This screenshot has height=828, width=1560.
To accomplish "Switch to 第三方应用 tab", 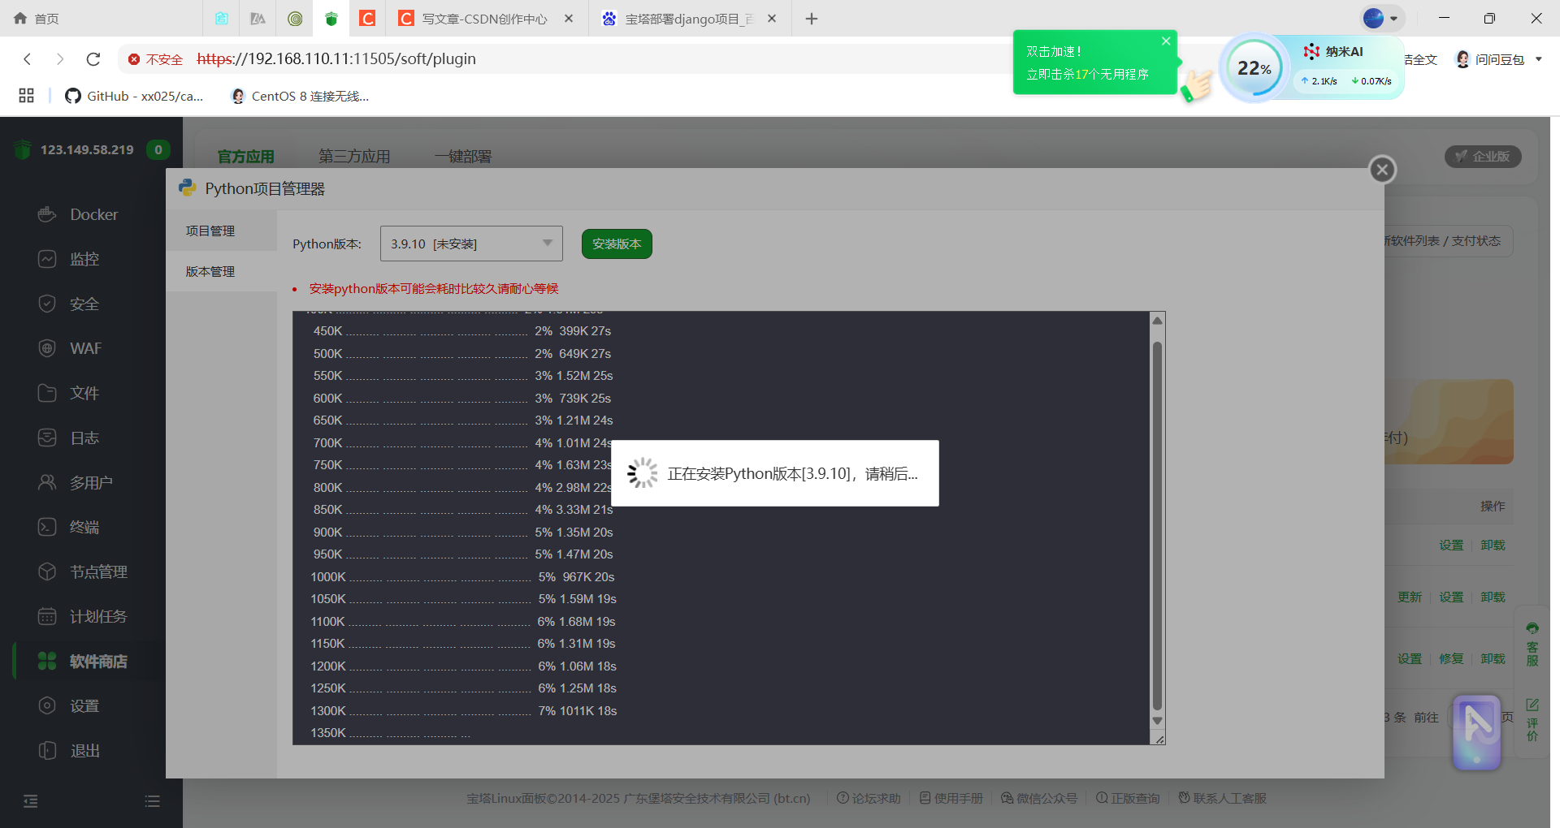I will coord(354,156).
